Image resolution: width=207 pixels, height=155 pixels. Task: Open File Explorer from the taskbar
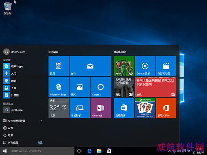click(99, 151)
